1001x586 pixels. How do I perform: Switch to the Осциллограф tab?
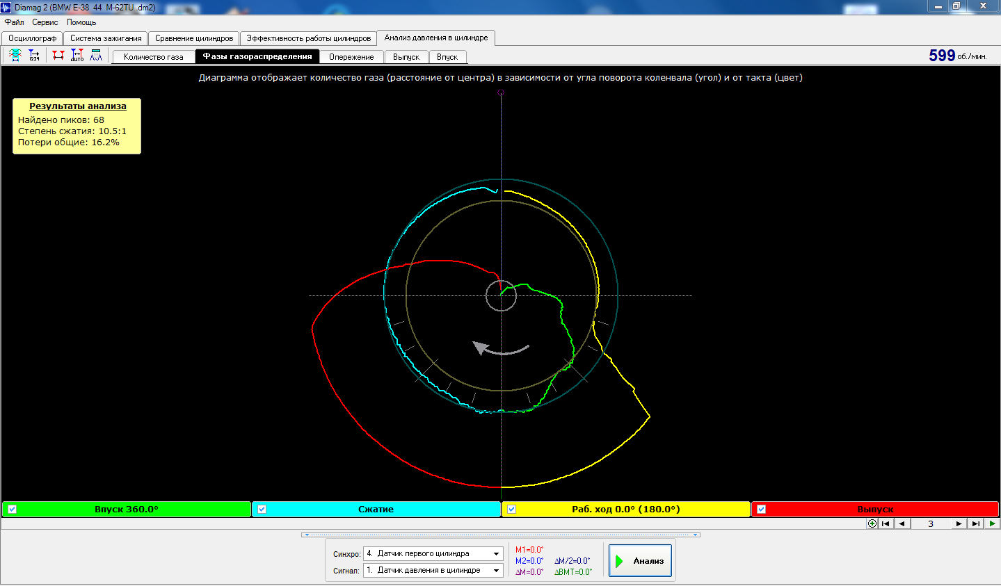[x=33, y=38]
